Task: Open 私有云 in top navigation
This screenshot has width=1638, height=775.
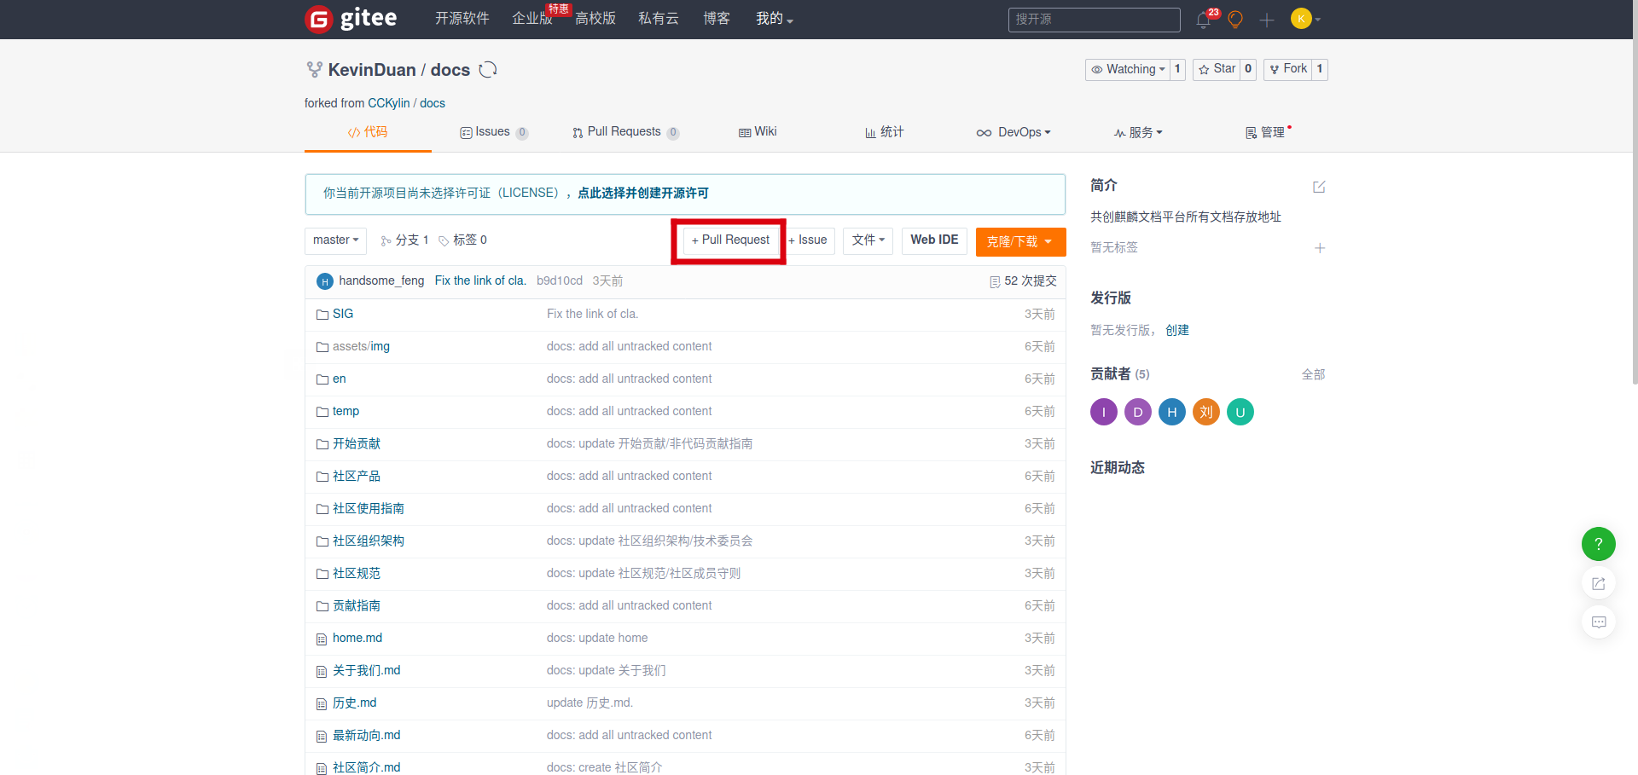Action: 659,19
